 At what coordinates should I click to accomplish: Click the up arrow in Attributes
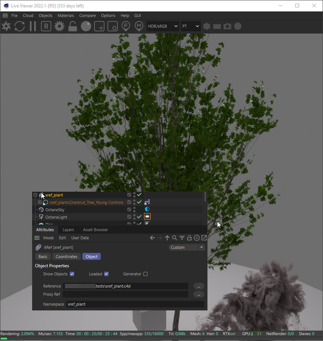click(x=167, y=238)
